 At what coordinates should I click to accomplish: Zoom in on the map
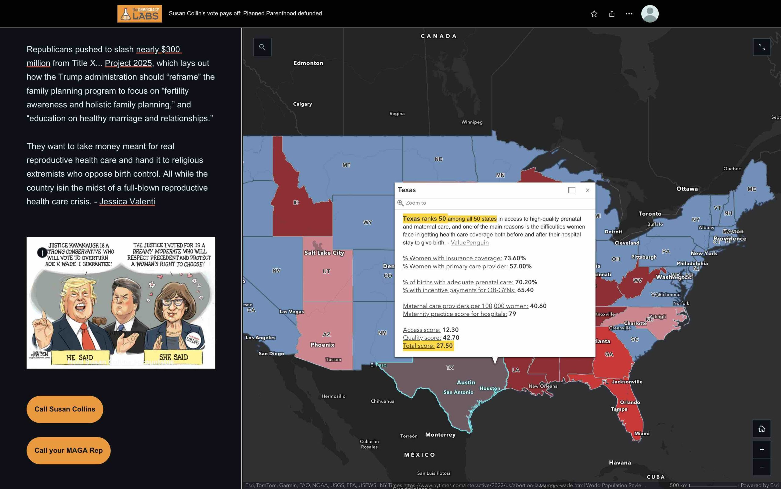click(x=761, y=450)
